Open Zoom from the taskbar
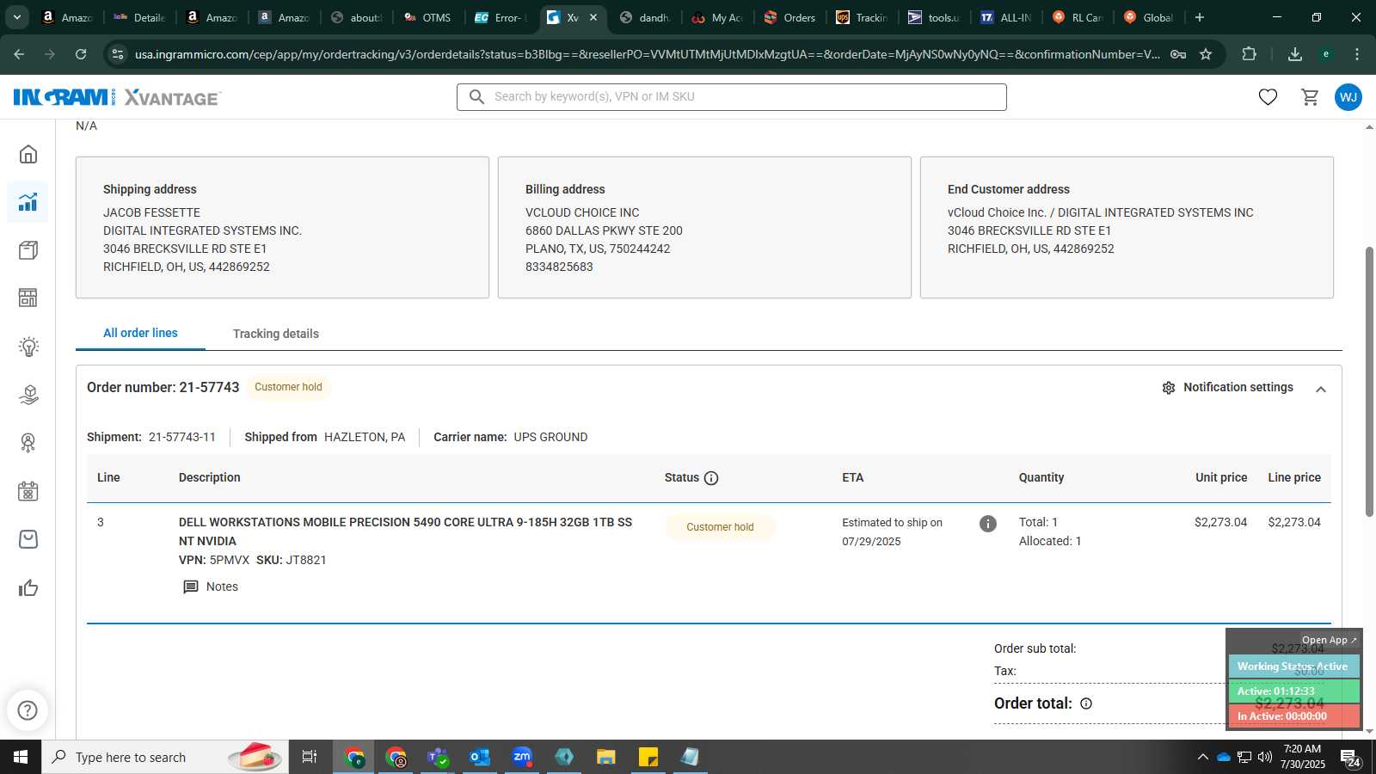The height and width of the screenshot is (774, 1376). pos(522,757)
